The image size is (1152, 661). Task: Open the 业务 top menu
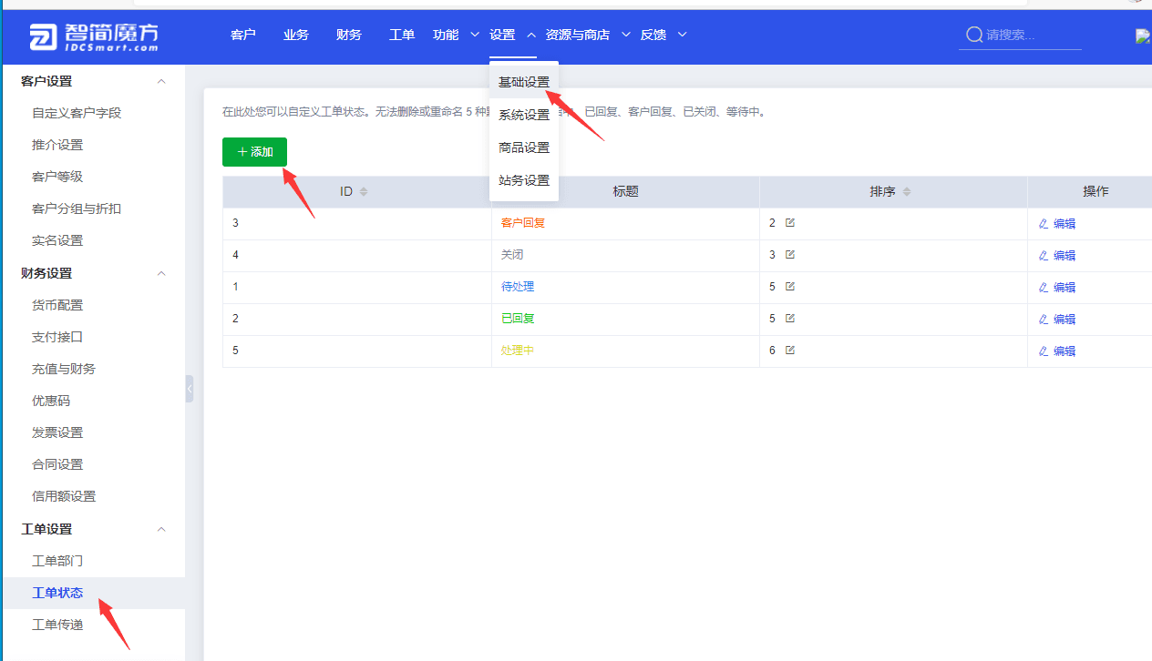296,35
